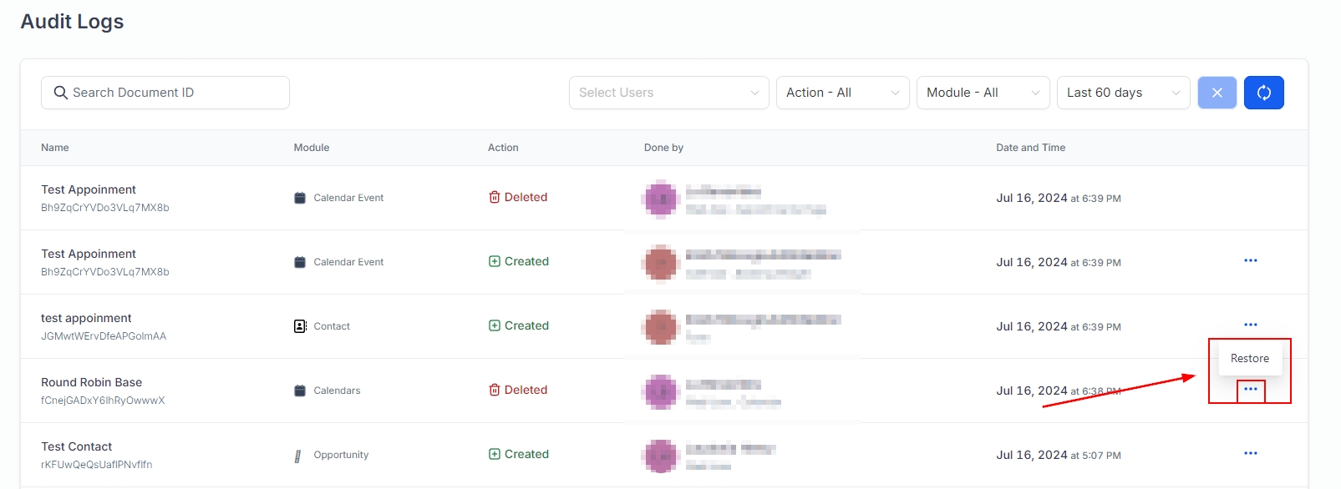Click calendar icon in Round Robin Base row
The height and width of the screenshot is (489, 1341).
click(x=299, y=391)
